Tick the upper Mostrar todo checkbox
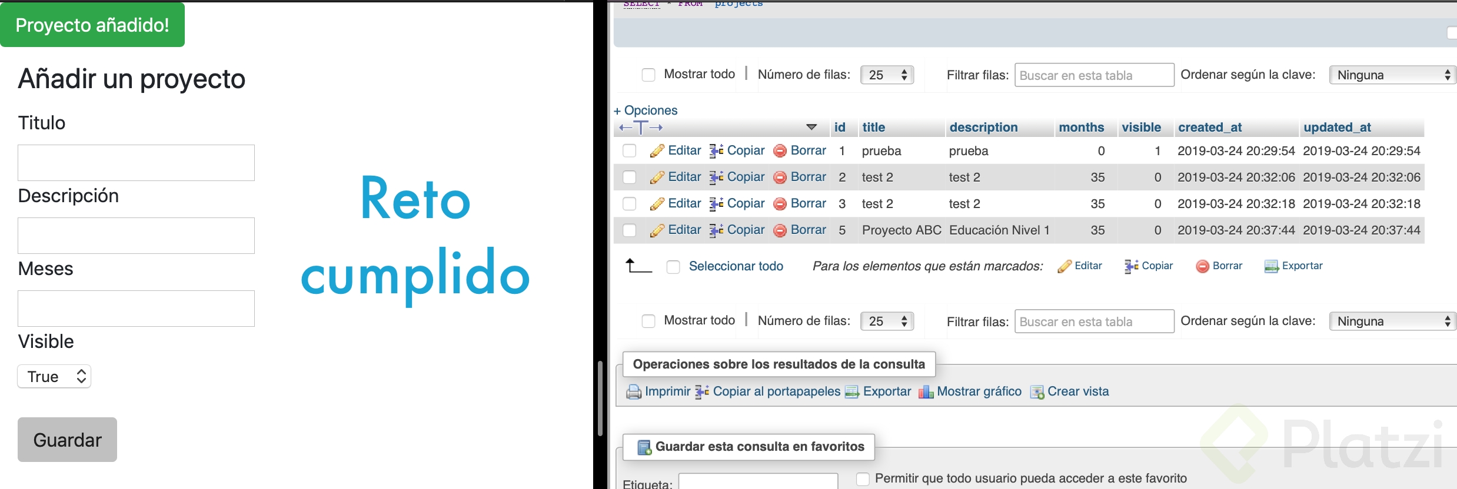 648,75
